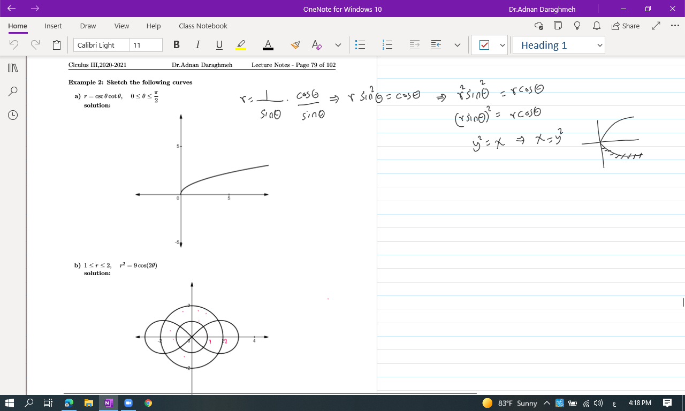This screenshot has width=685, height=411.
Task: Open the Windows Start menu
Action: pos(9,403)
